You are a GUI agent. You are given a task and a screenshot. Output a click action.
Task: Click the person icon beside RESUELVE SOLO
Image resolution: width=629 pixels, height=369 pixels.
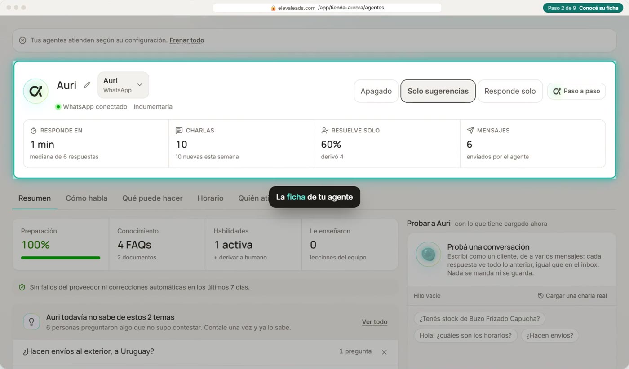325,131
